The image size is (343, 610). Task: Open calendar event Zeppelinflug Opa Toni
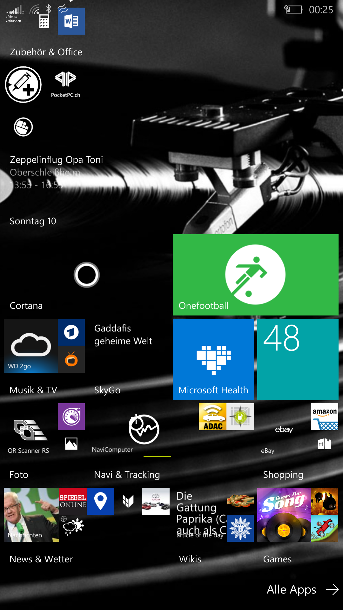[56, 159]
